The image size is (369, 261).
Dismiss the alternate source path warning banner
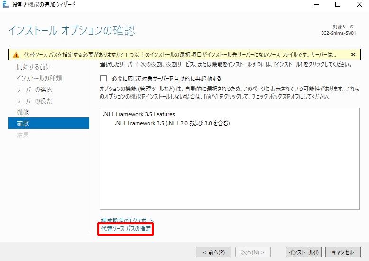pos(353,54)
